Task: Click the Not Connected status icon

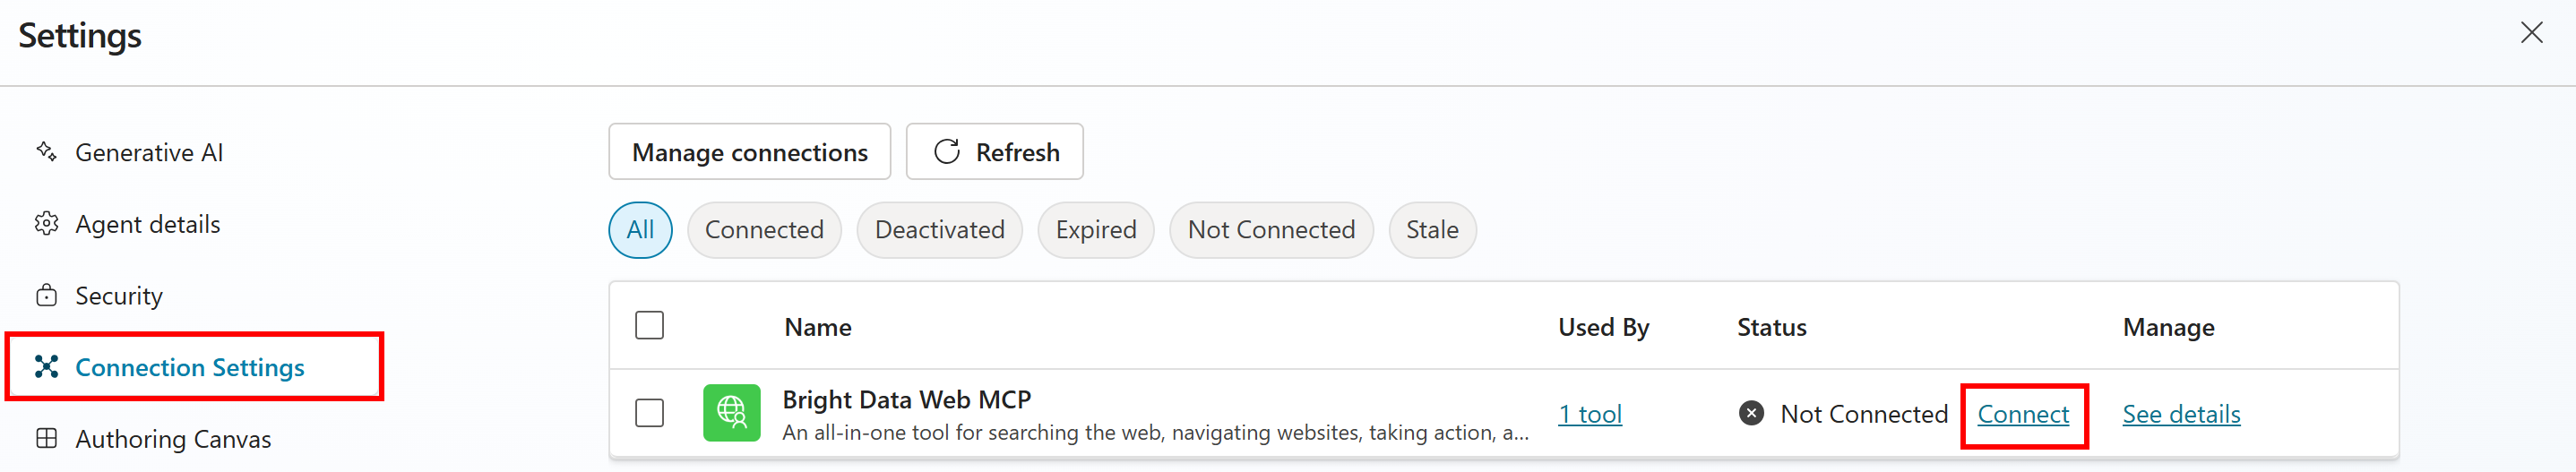Action: tap(1751, 413)
